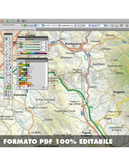Screen dimensions: 129x166
Task: Select the Artboard tool
Action: [x=6, y=78]
